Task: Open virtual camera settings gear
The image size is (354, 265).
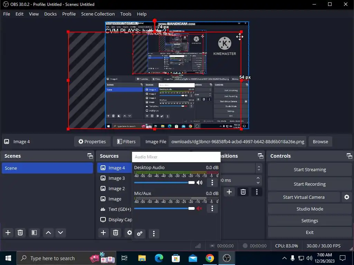Action: [x=346, y=197]
